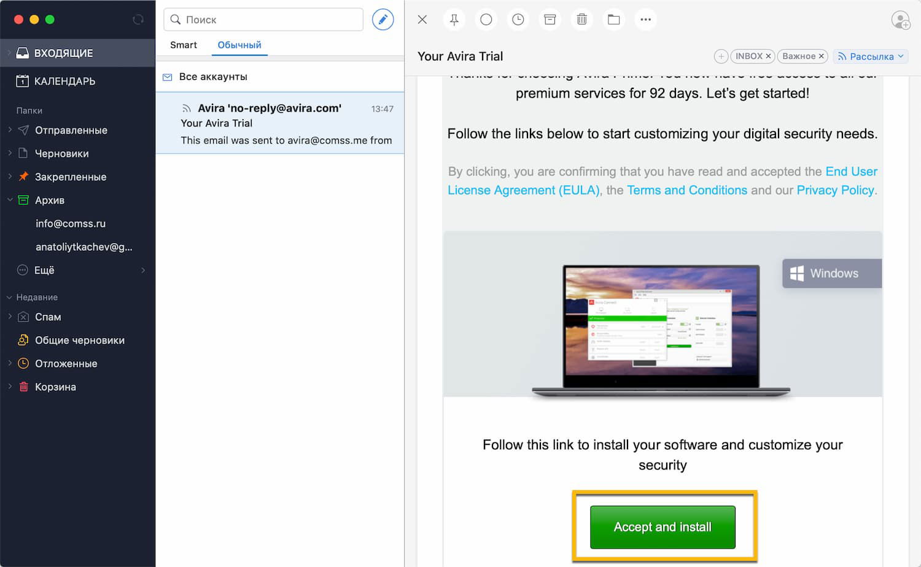The width and height of the screenshot is (921, 567).
Task: Collapse the Недавние section
Action: coord(9,297)
